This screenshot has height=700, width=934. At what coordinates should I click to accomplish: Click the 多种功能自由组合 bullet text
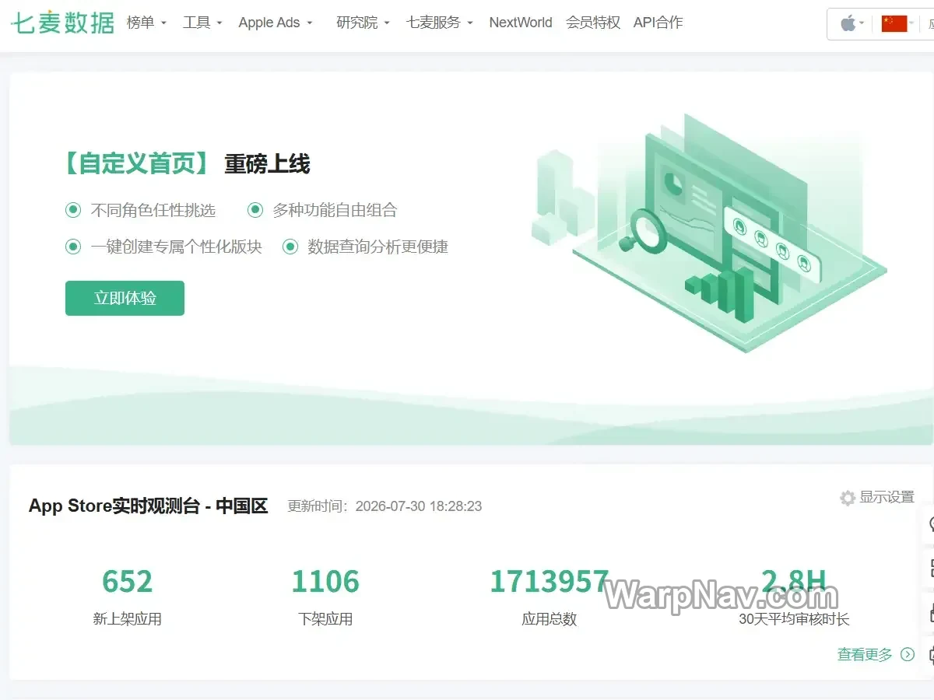(x=335, y=210)
